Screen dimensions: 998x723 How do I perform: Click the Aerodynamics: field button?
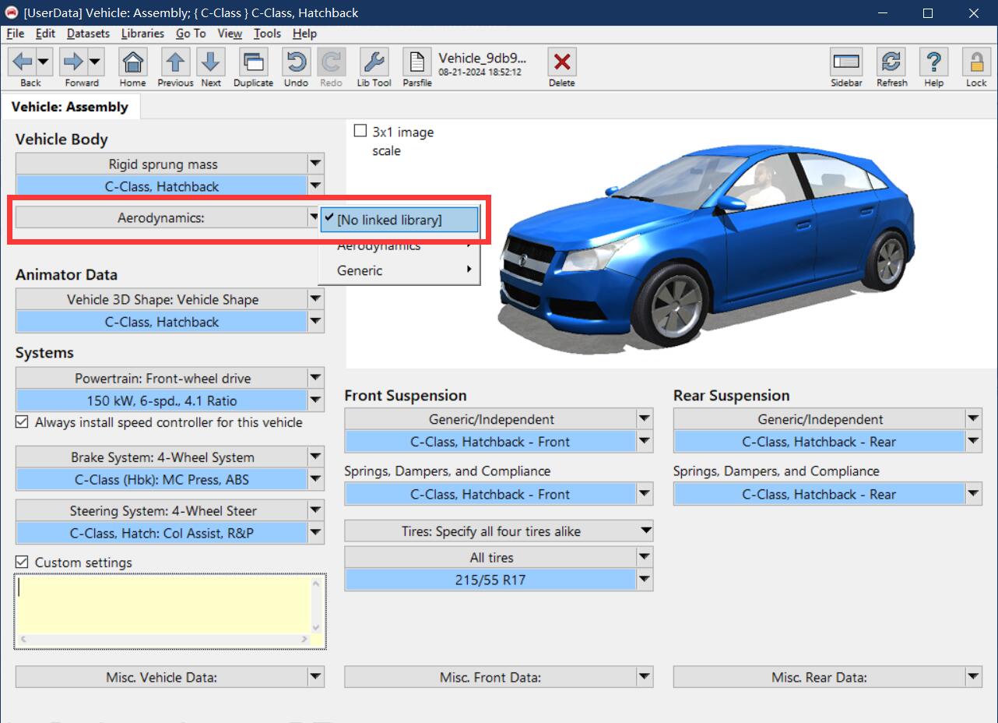[x=161, y=218]
